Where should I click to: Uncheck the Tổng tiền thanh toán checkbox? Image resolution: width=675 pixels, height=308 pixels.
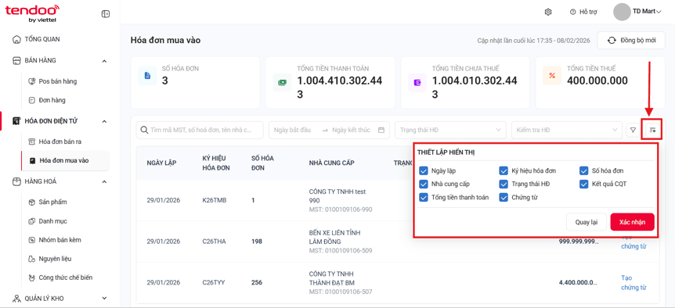click(423, 198)
